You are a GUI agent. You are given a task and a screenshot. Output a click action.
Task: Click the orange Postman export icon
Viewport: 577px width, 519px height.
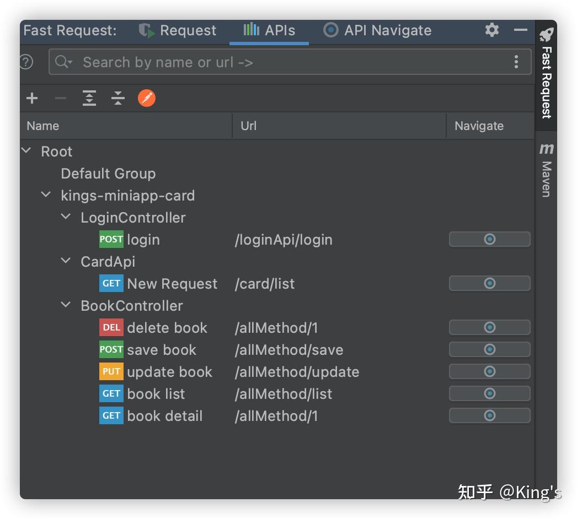click(x=147, y=98)
